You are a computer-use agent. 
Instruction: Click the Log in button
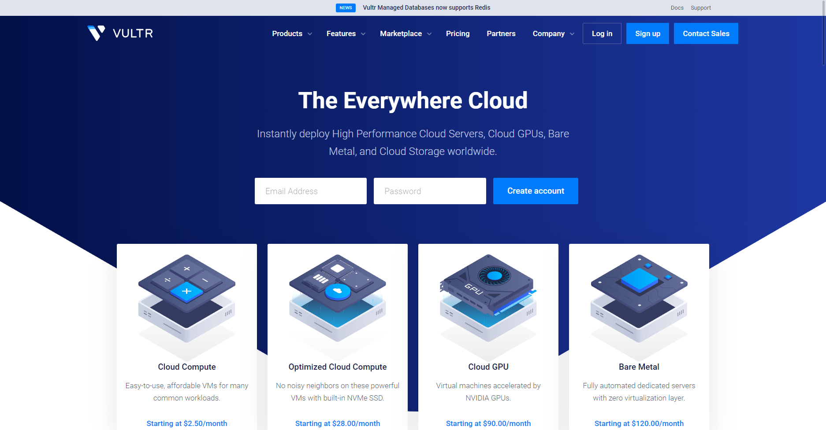602,33
